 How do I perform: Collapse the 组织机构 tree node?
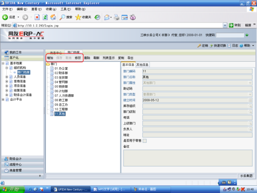click(7, 68)
